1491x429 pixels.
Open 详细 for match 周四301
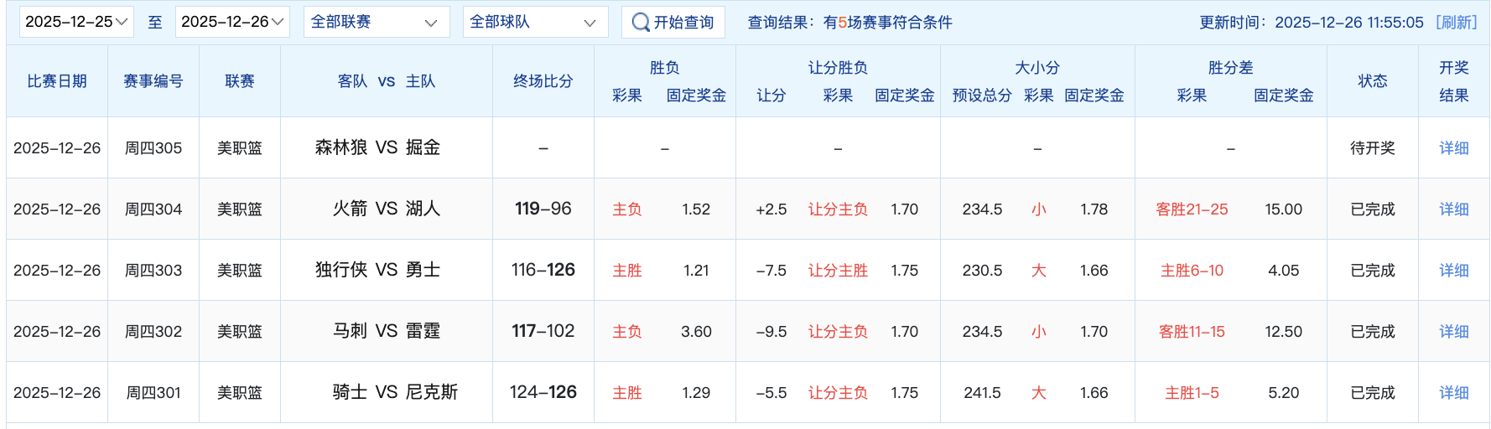[1453, 393]
